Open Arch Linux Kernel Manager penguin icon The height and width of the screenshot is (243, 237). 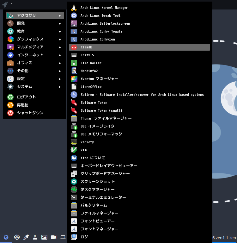point(74,8)
